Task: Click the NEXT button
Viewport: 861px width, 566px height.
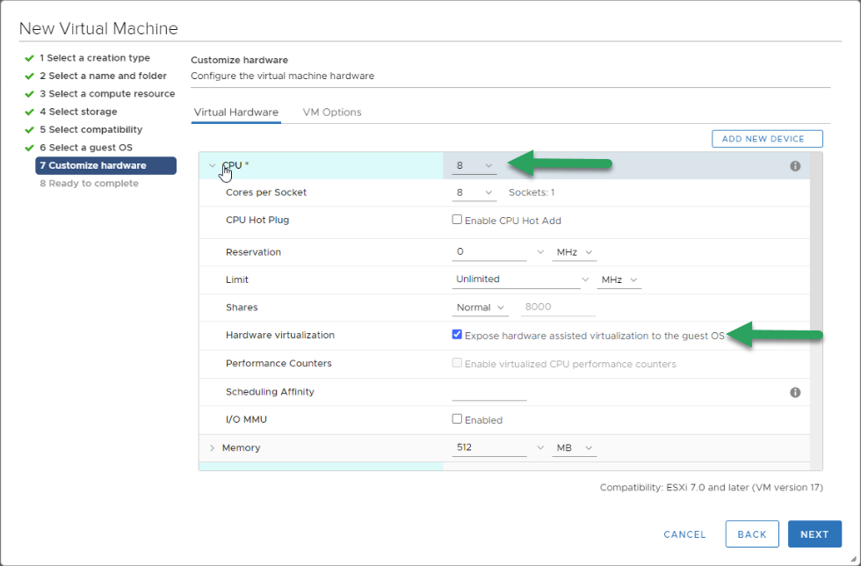Action: point(814,534)
